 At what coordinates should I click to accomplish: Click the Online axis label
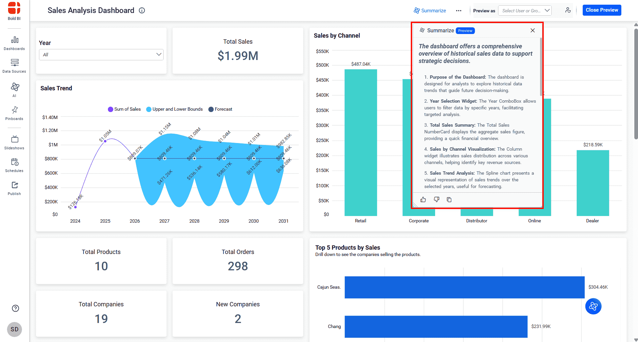click(x=534, y=221)
